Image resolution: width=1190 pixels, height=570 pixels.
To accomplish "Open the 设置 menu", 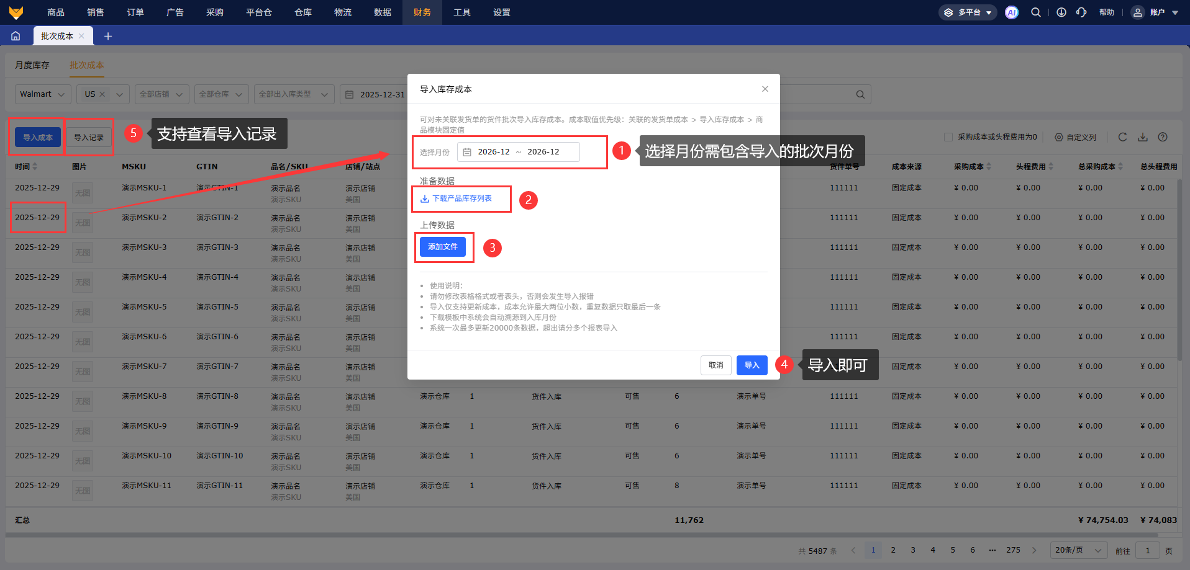I will 502,12.
